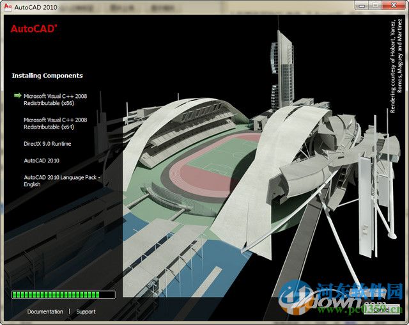Click the red AutoCAD logo
Image resolution: width=409 pixels, height=325 pixels.
coord(34,28)
